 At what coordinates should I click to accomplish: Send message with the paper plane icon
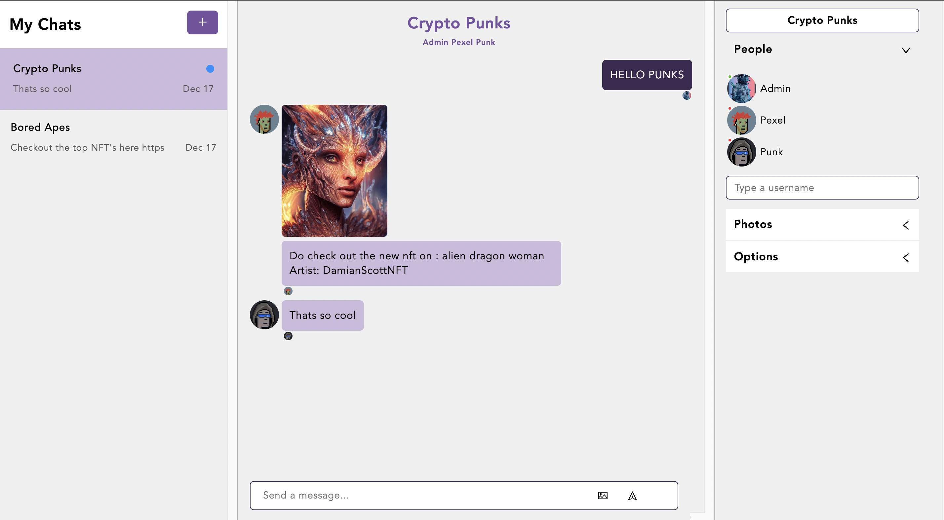[632, 496]
